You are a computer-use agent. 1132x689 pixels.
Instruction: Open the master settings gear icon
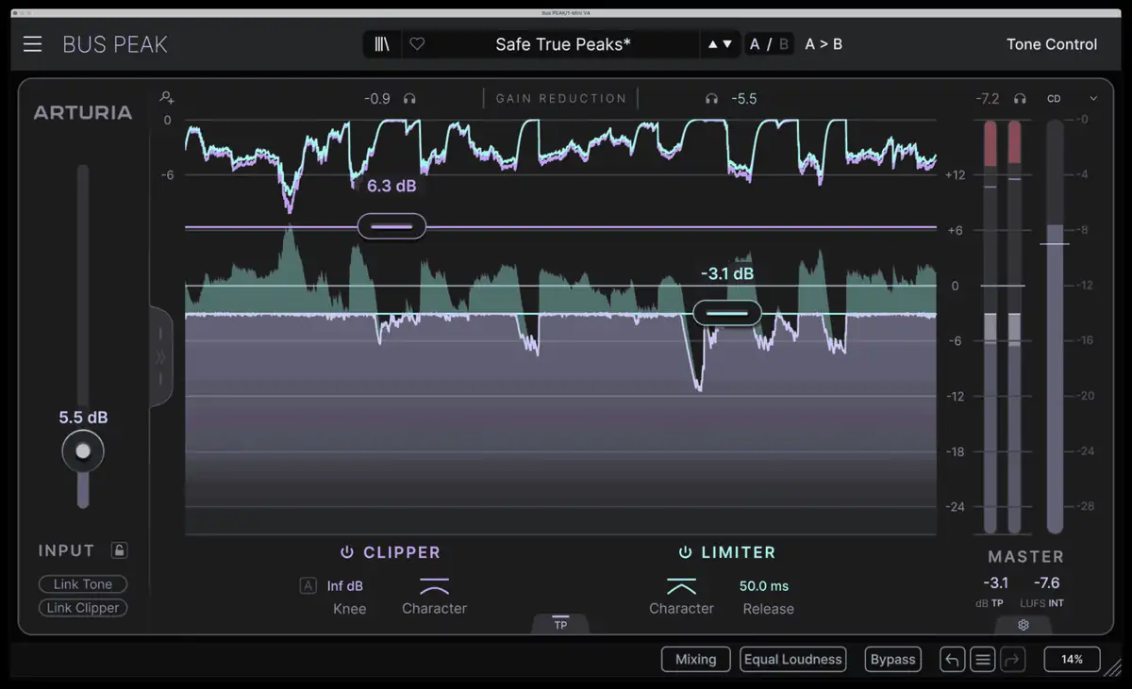click(1024, 625)
